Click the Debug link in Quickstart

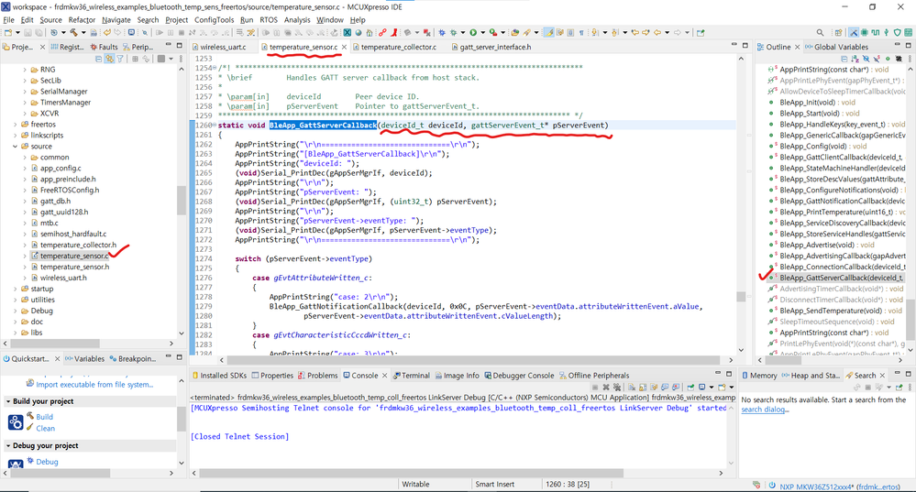point(47,462)
